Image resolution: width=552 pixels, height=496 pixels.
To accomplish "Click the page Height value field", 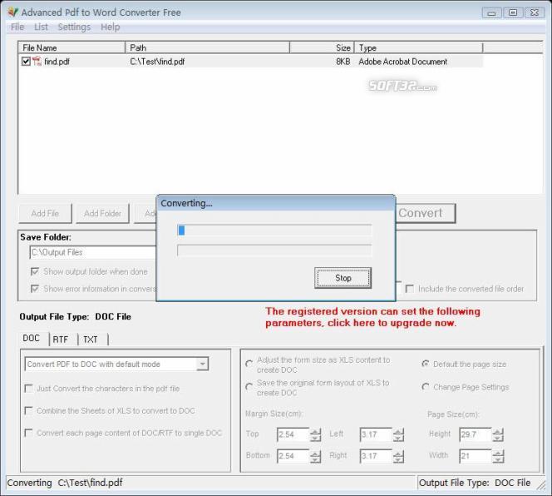I will (476, 434).
